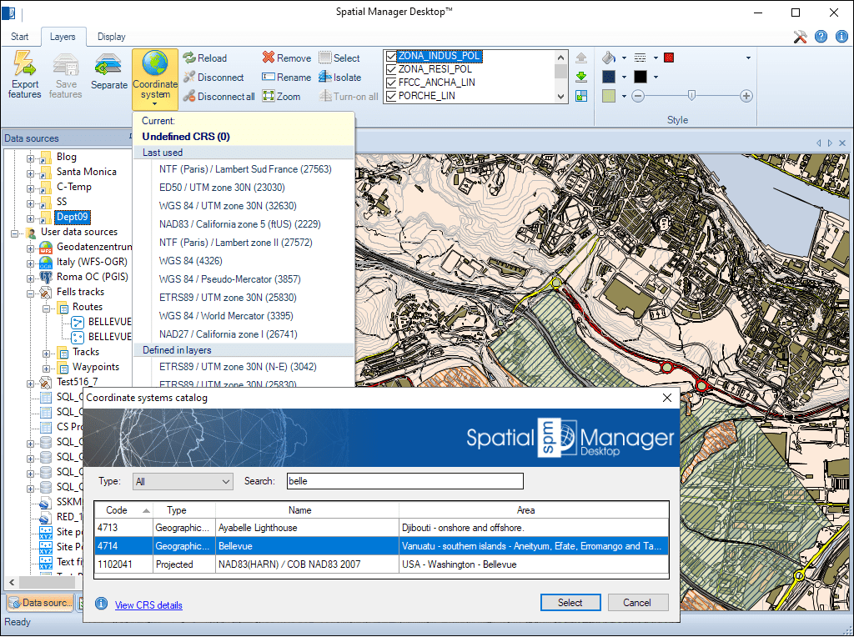Click the Rename layer icon
The height and width of the screenshot is (637, 854).
point(268,77)
